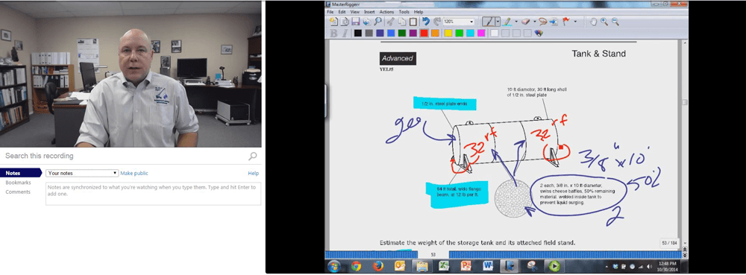Open the Windows Start button
This screenshot has height=275, width=746.
333,266
